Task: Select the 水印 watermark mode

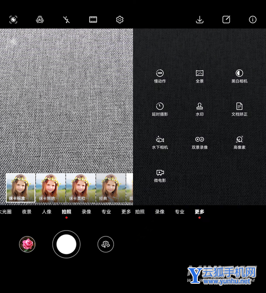Action: point(199,108)
